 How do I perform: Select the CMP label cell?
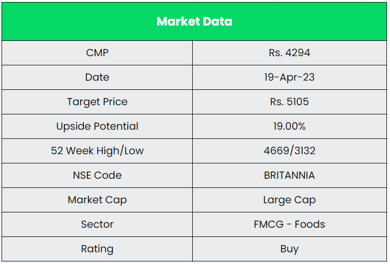97,53
